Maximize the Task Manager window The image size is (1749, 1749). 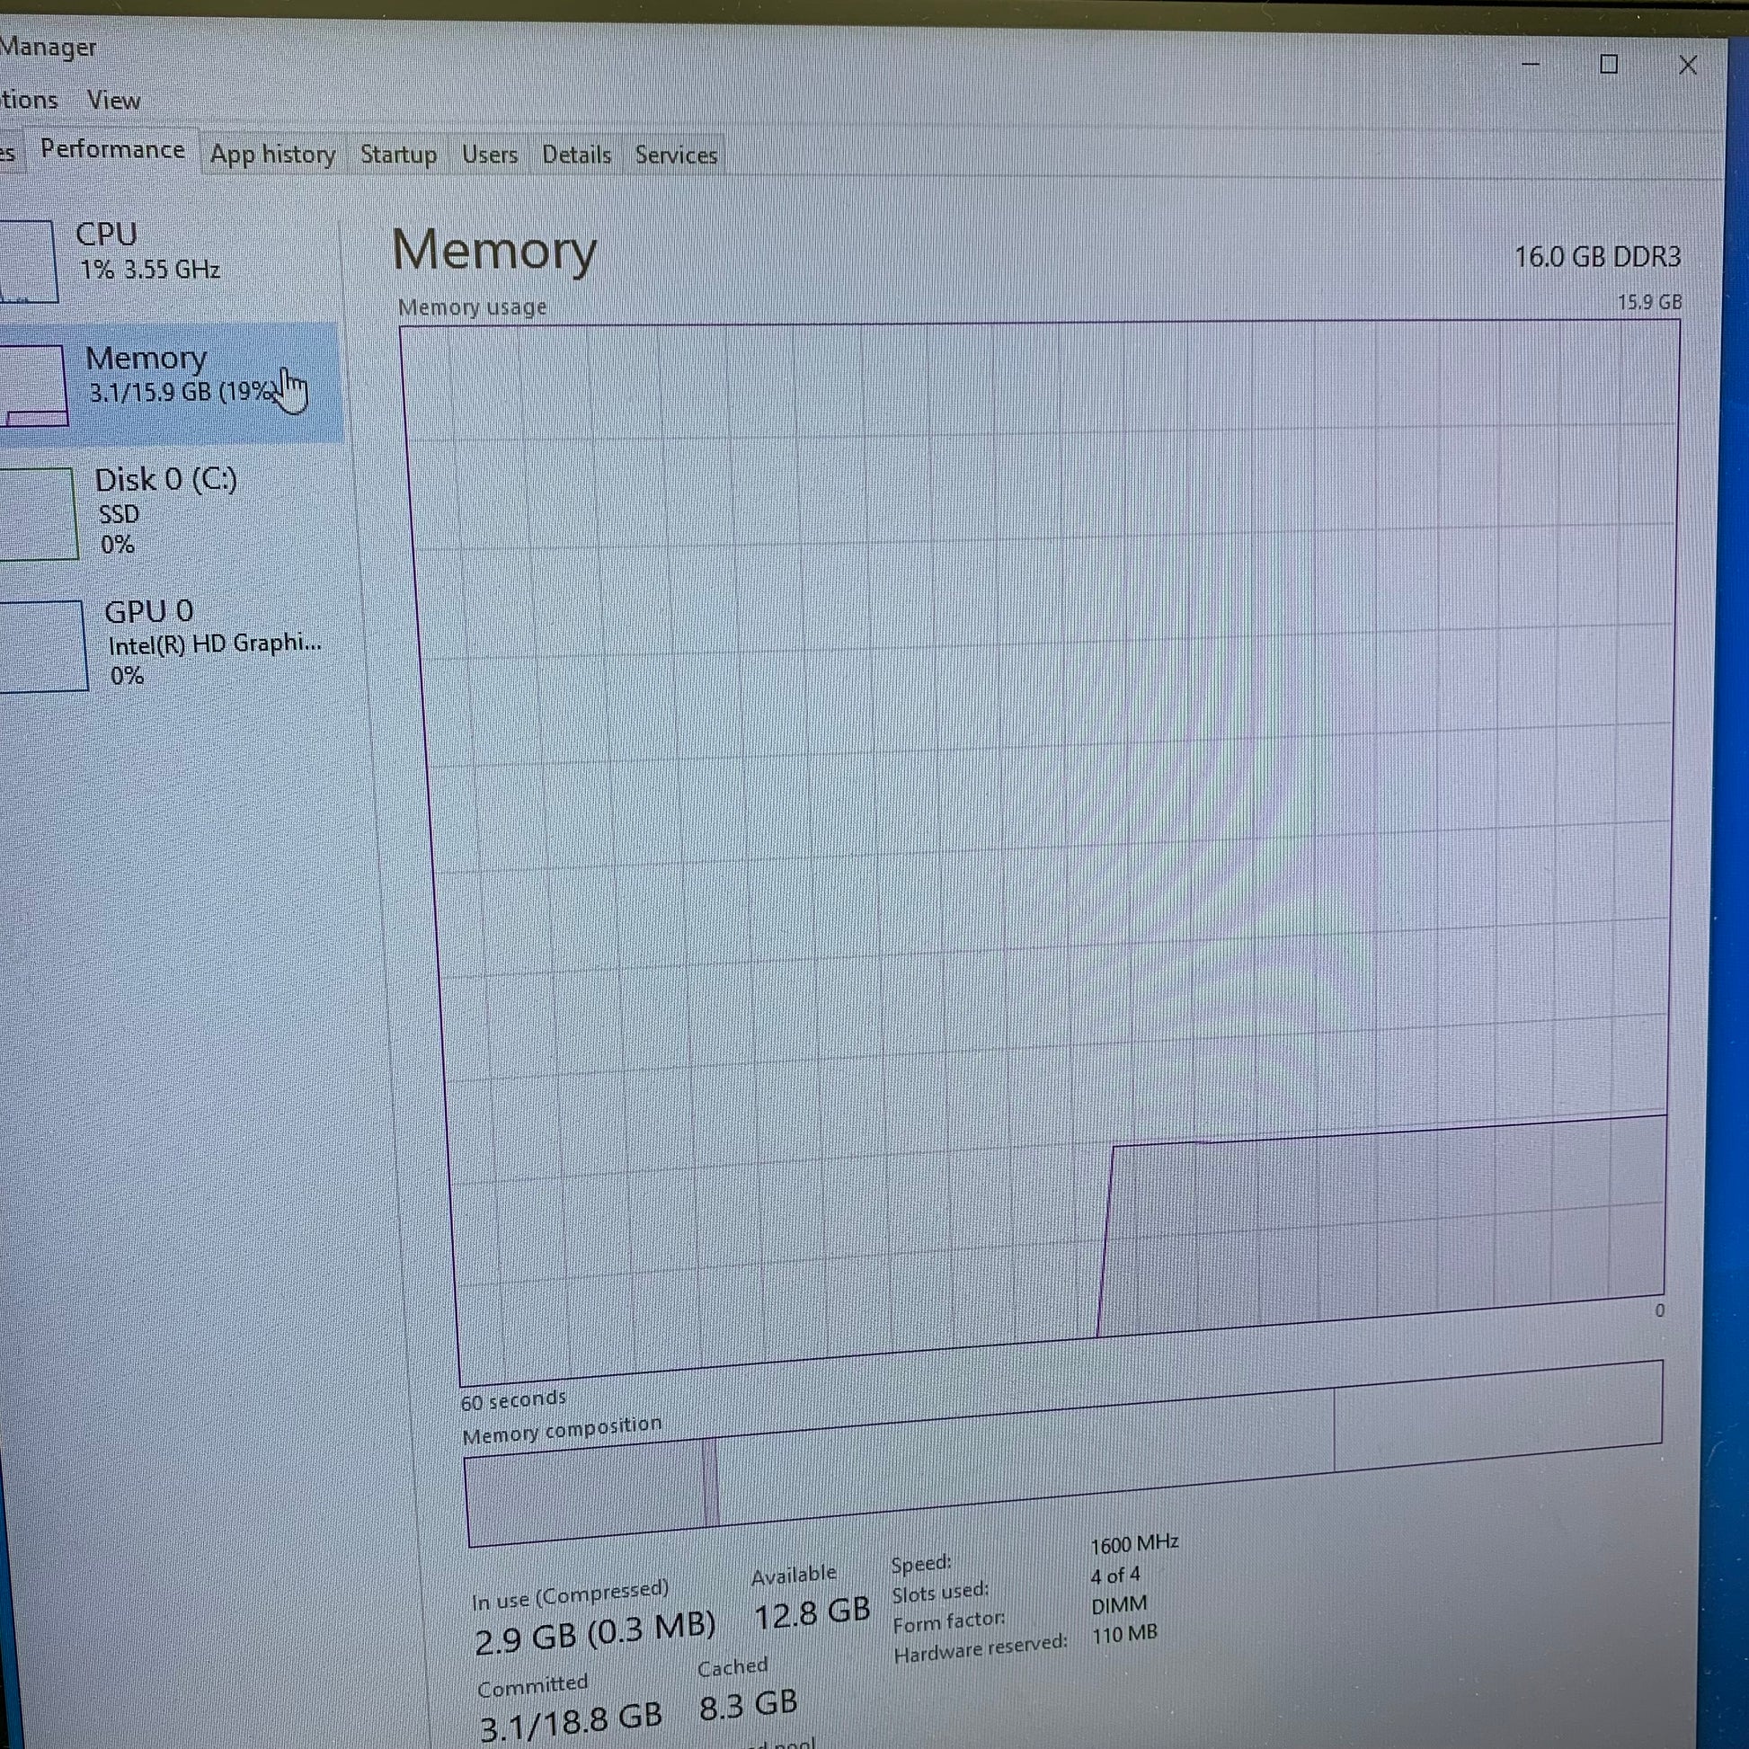click(x=1609, y=65)
